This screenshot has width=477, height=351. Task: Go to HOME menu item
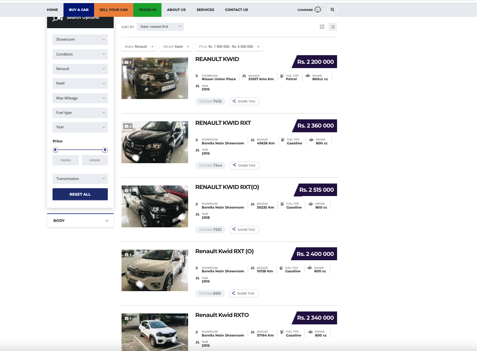pyautogui.click(x=52, y=10)
